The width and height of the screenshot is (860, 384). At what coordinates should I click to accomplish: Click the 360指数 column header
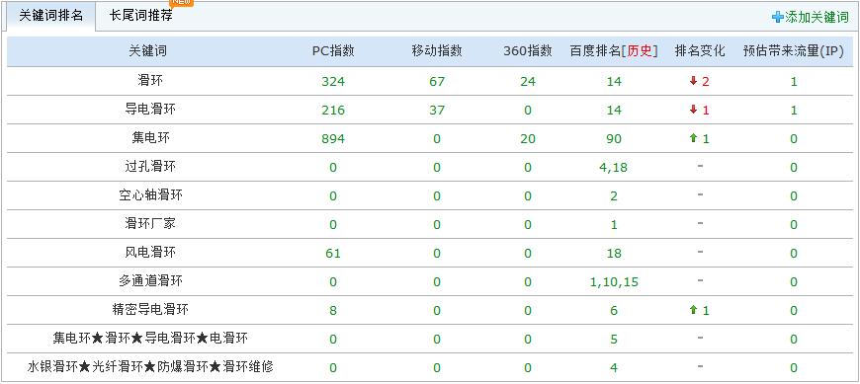528,51
